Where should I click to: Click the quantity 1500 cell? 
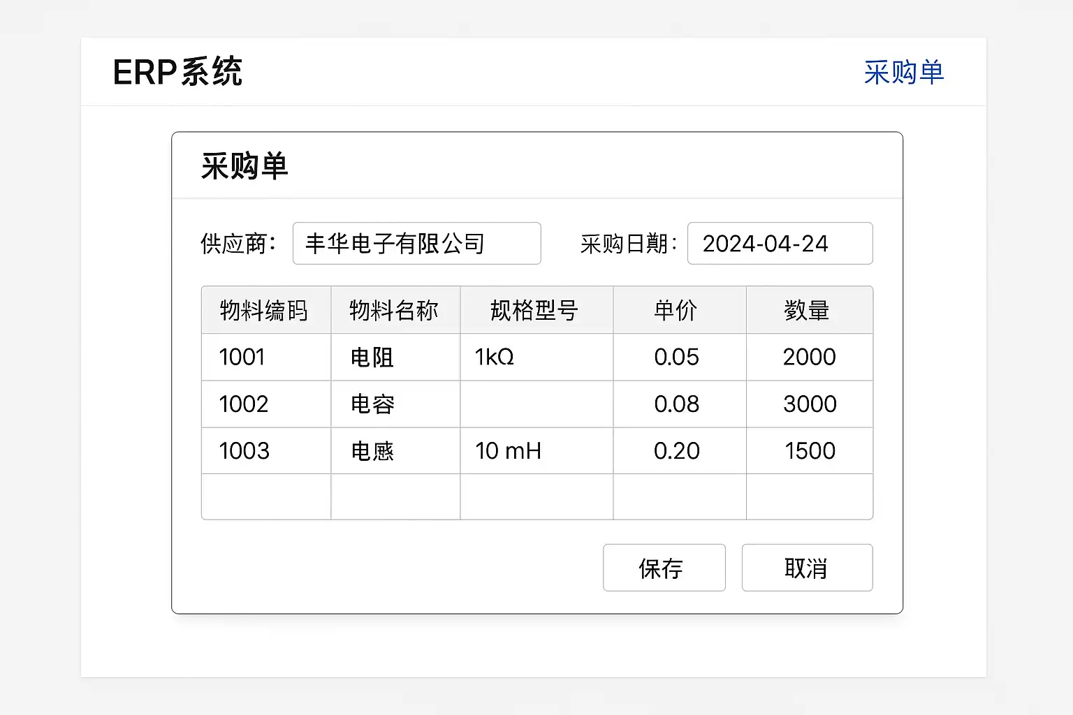click(810, 451)
